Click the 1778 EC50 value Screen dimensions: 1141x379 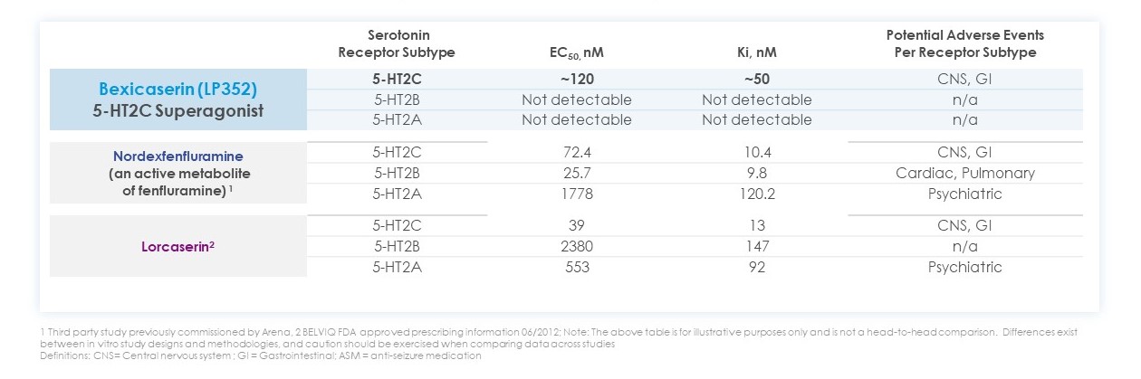[x=577, y=194]
